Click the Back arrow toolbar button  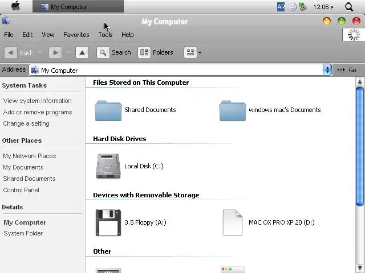point(11,52)
